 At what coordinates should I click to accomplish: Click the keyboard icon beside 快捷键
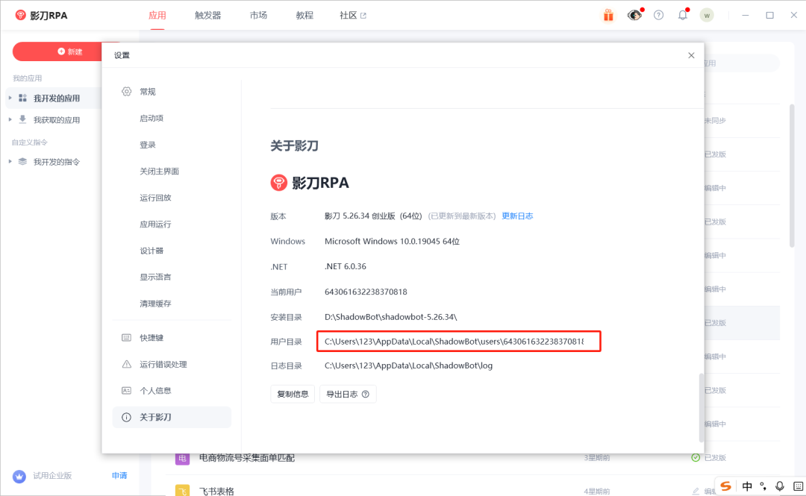pos(126,338)
